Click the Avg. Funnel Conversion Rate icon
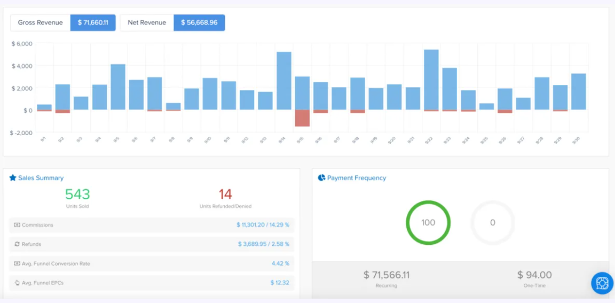Viewport: 615px width, 303px height. (17, 264)
